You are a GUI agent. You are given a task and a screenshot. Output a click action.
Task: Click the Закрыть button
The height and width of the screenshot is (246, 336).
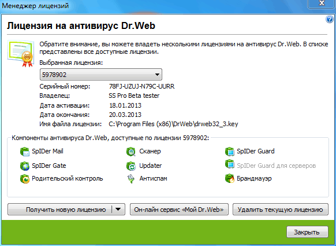point(307,232)
